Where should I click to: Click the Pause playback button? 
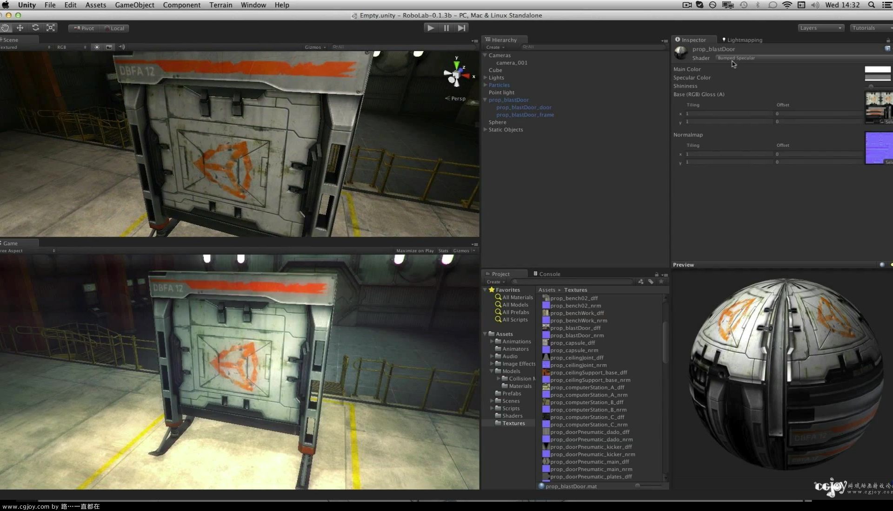click(x=446, y=28)
